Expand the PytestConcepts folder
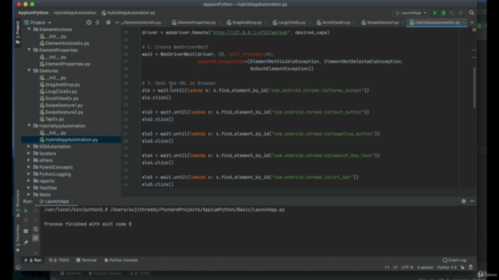 (x=29, y=167)
